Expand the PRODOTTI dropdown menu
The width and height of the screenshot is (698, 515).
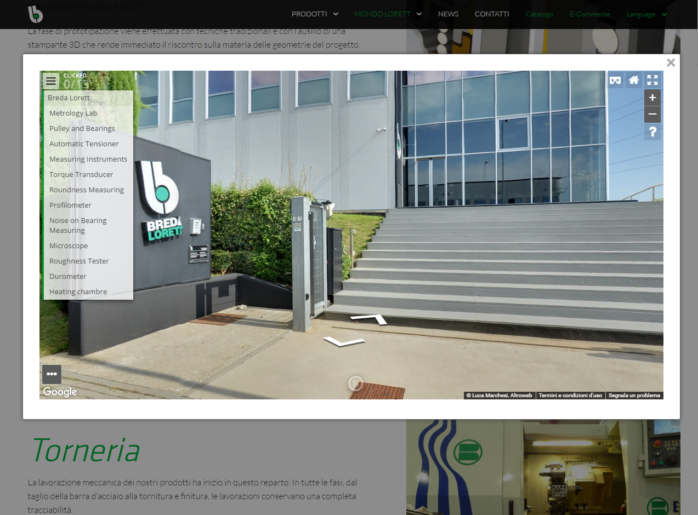click(x=315, y=14)
